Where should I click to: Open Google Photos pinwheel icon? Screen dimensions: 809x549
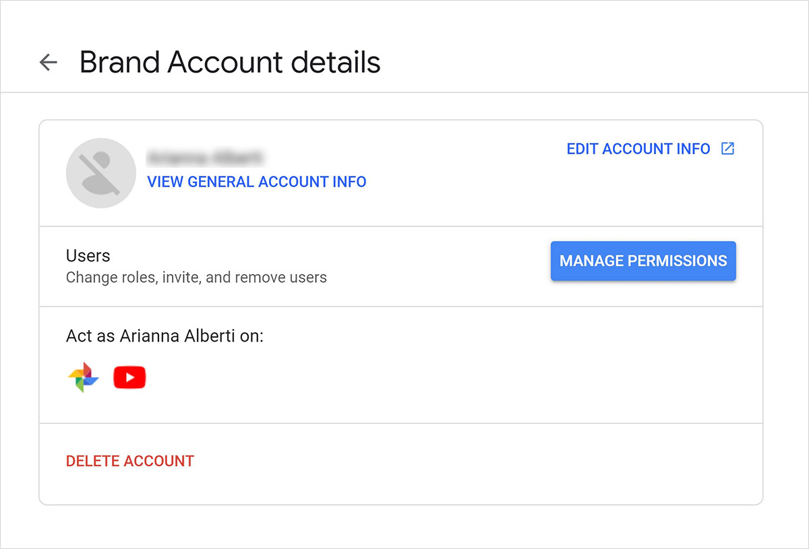84,378
